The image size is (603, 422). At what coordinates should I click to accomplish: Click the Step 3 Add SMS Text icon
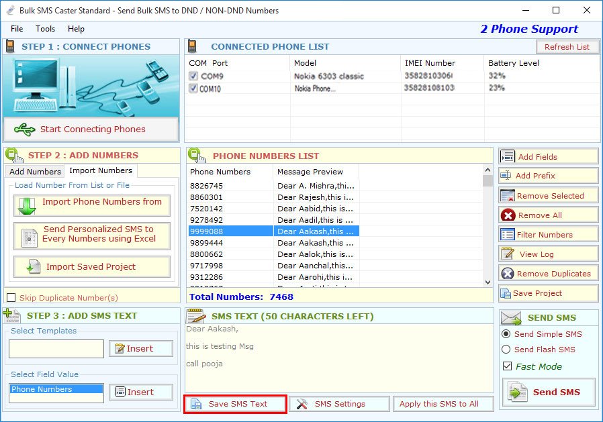click(11, 315)
